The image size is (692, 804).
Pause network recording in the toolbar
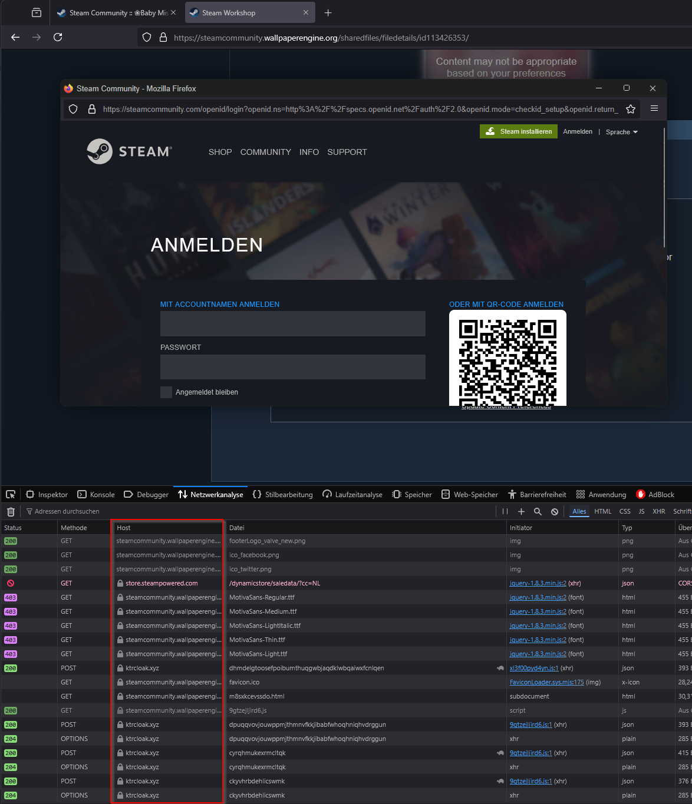505,512
